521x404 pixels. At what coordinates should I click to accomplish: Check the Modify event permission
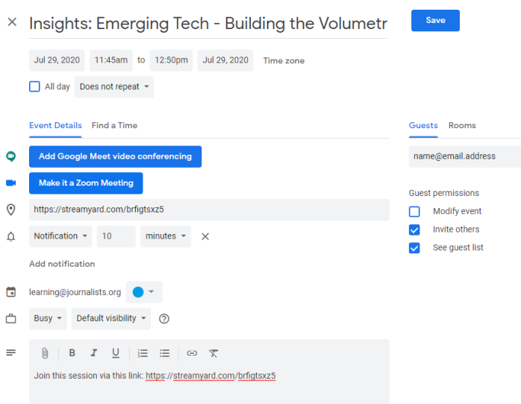point(414,212)
